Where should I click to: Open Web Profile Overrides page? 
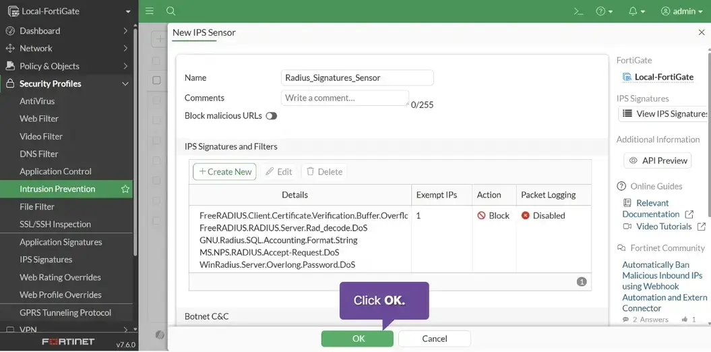click(x=61, y=295)
